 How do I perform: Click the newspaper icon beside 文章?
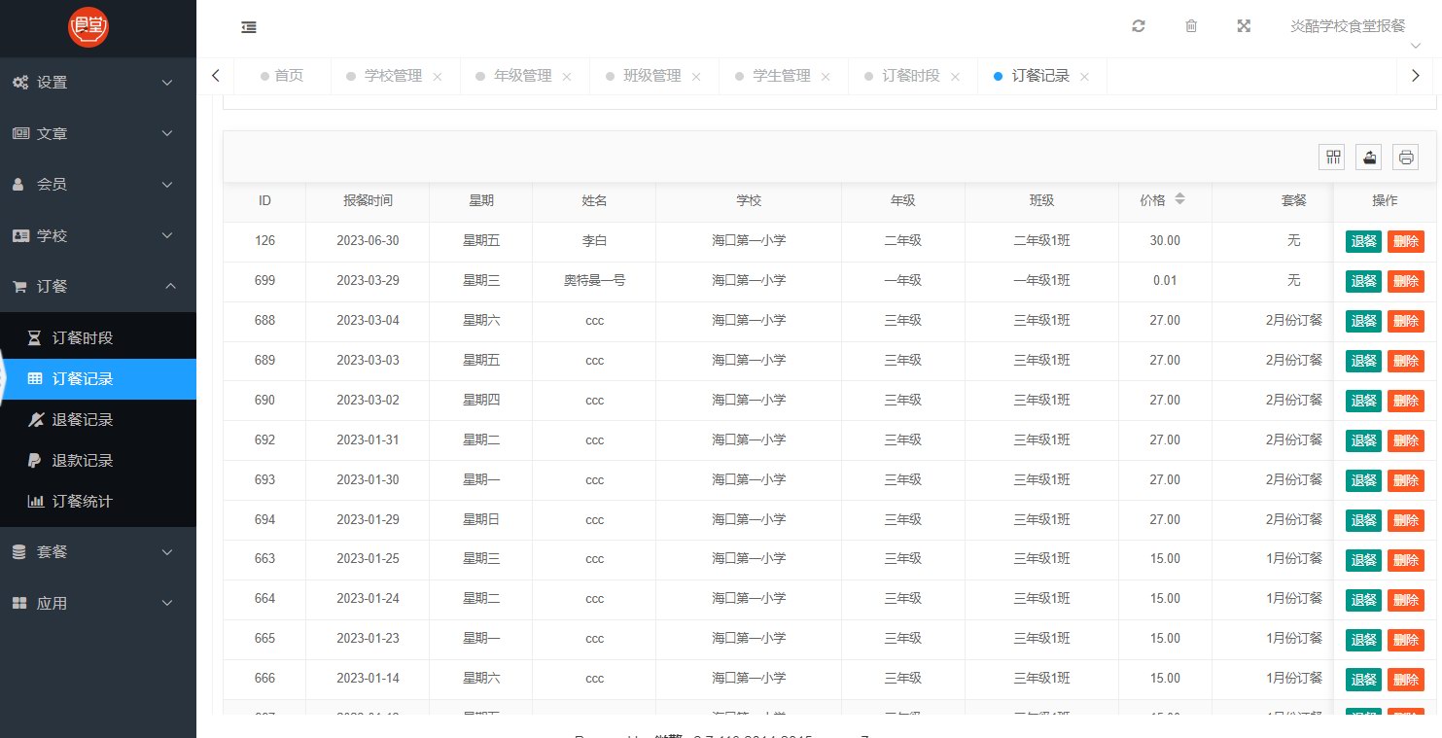click(20, 133)
